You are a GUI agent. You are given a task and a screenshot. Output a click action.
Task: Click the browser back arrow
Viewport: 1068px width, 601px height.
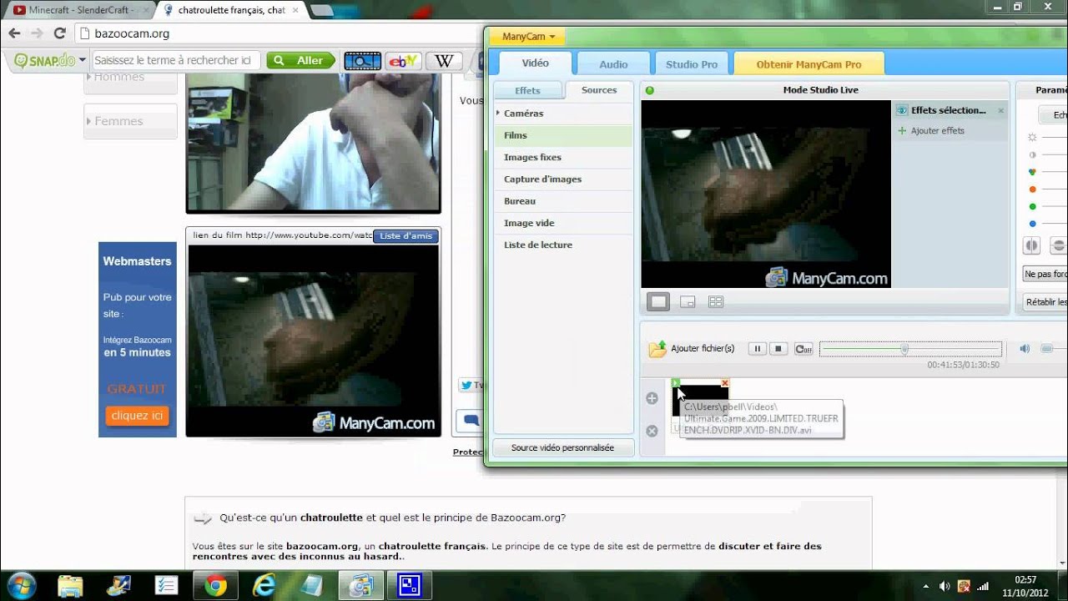[x=14, y=33]
